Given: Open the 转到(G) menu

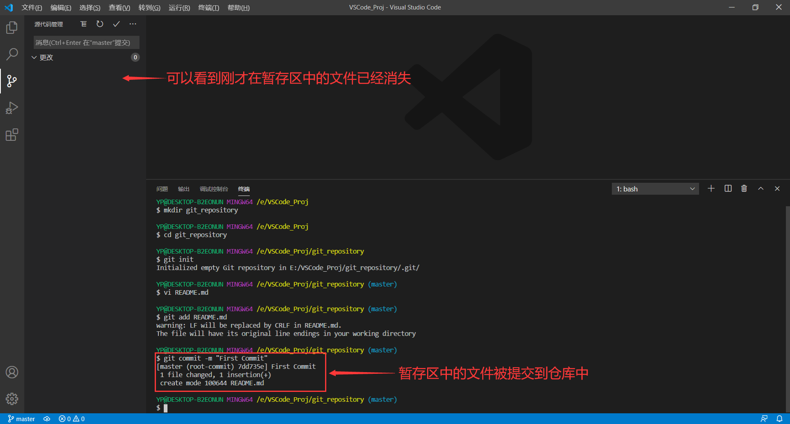Looking at the screenshot, I should coord(149,7).
